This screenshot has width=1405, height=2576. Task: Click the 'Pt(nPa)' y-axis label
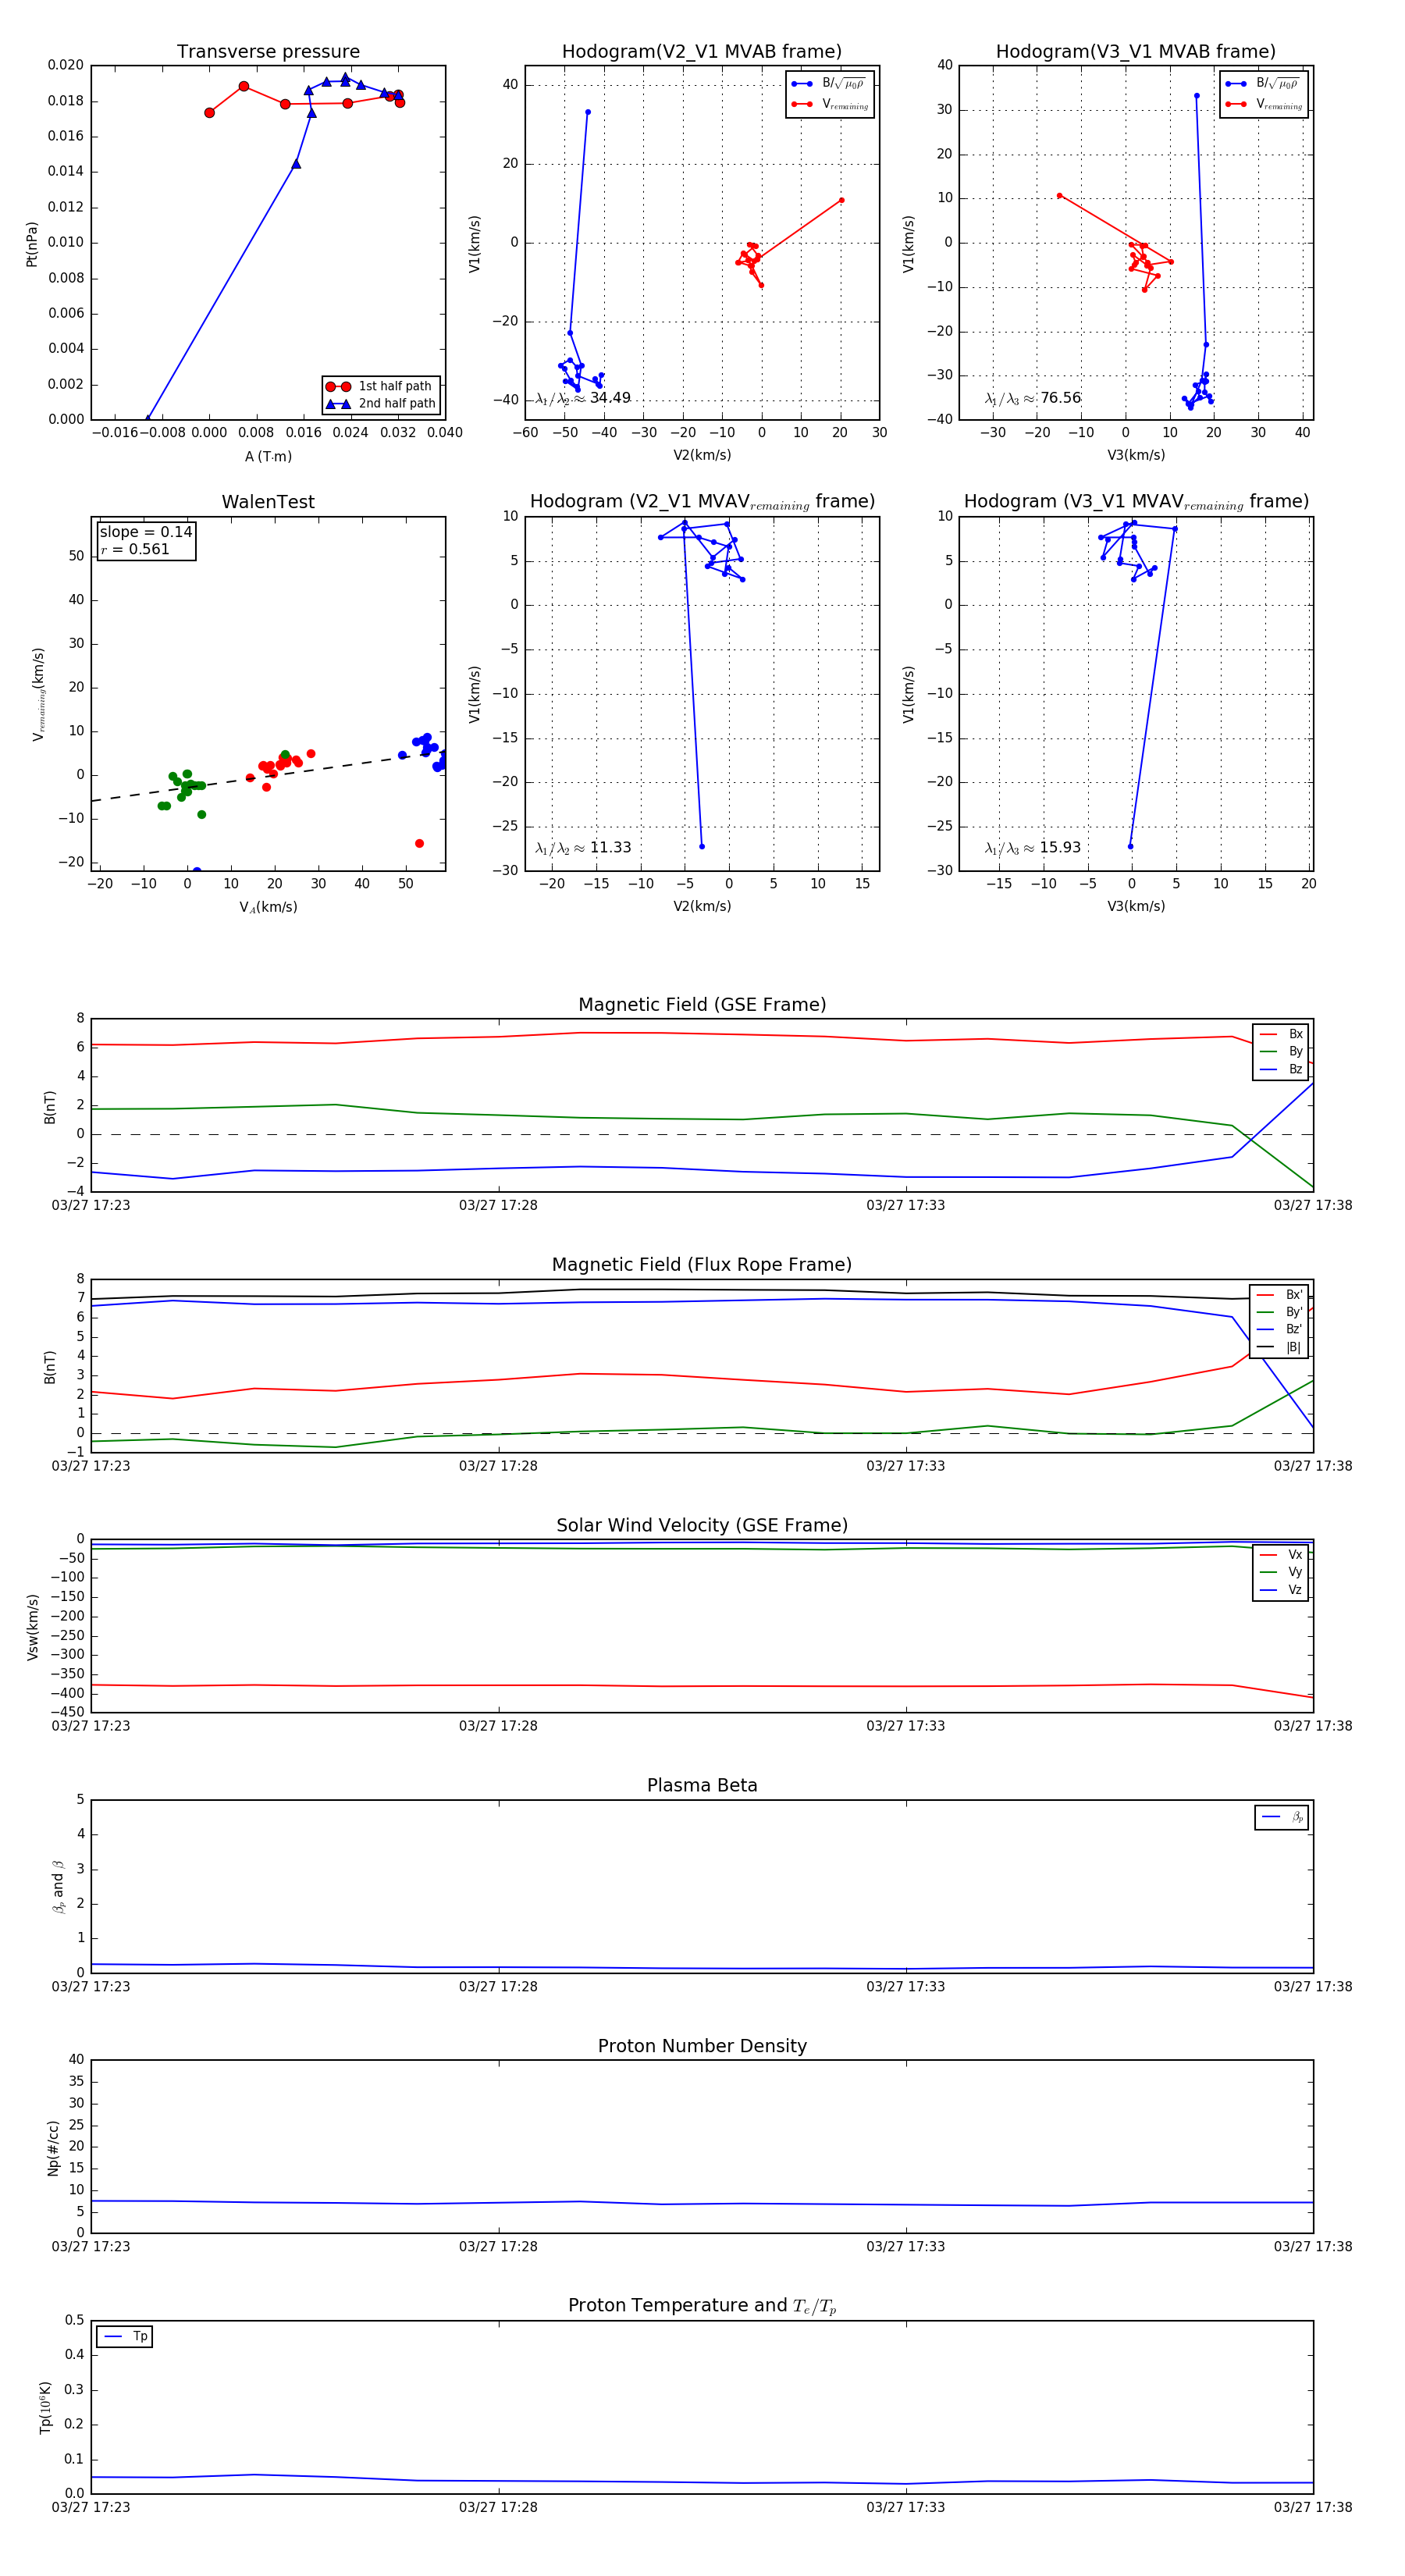tap(32, 244)
